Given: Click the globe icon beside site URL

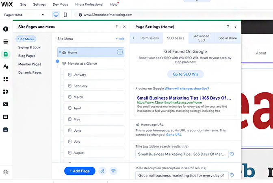Looking at the screenshot, I should click(80, 15).
